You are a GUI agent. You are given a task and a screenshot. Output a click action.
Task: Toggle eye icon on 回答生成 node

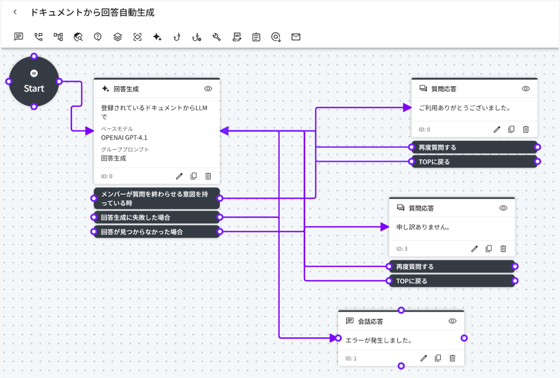(x=208, y=89)
